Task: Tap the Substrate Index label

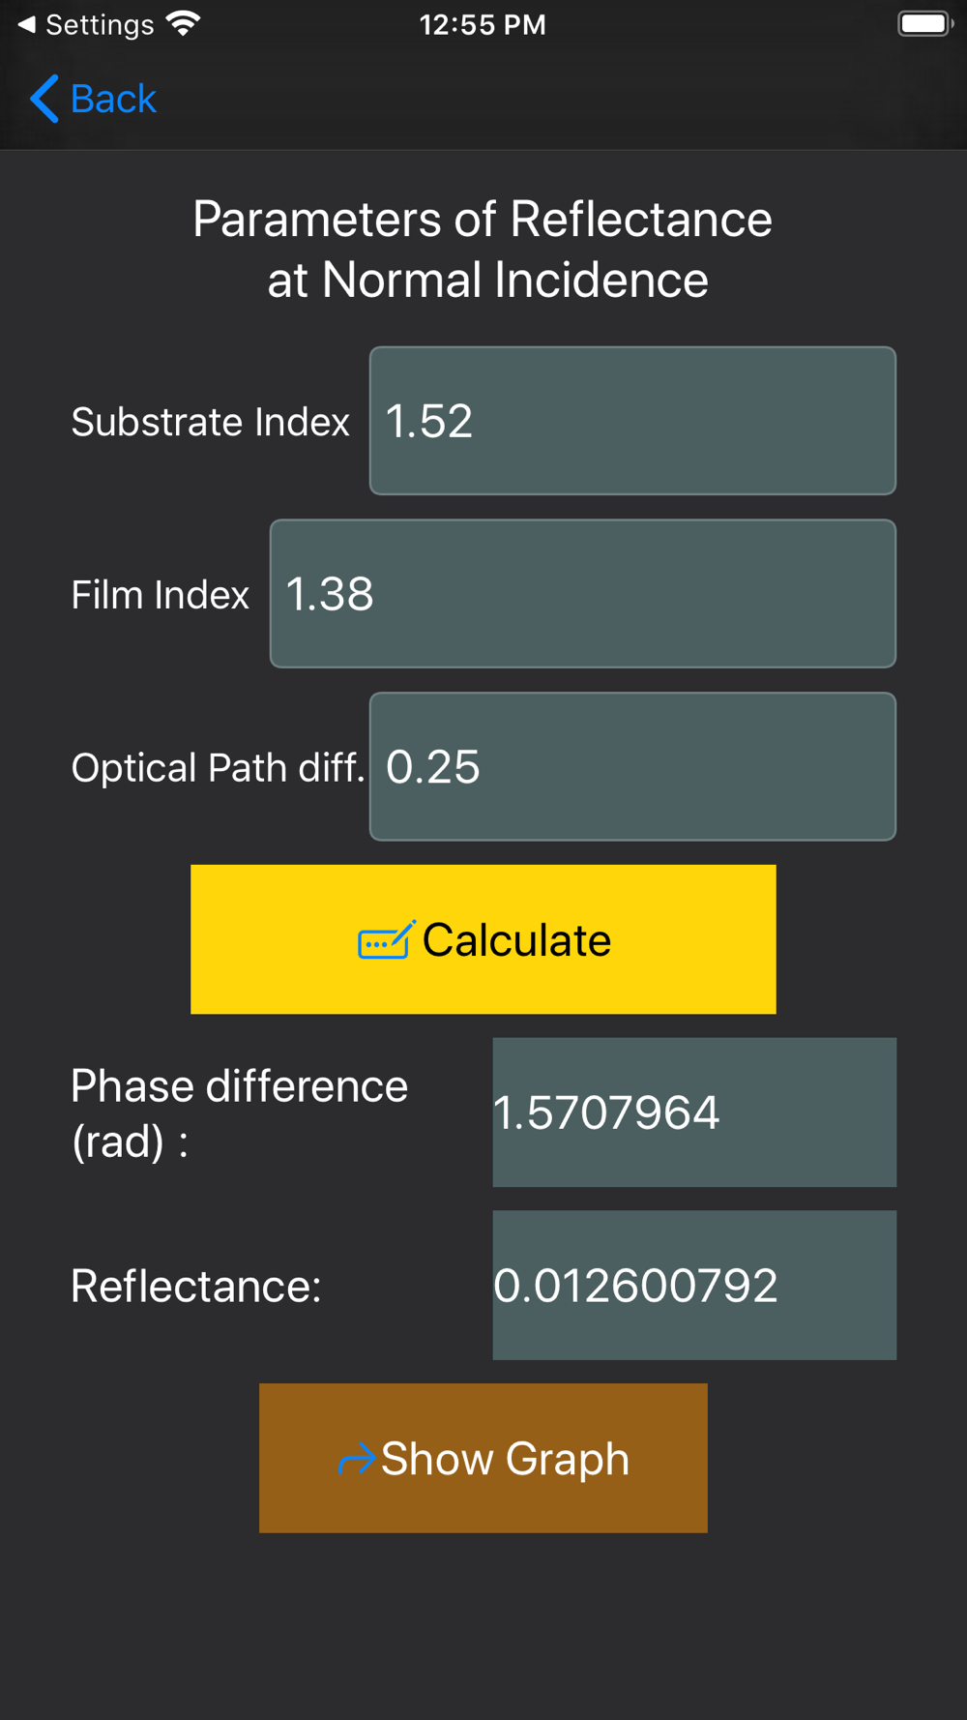Action: tap(210, 422)
